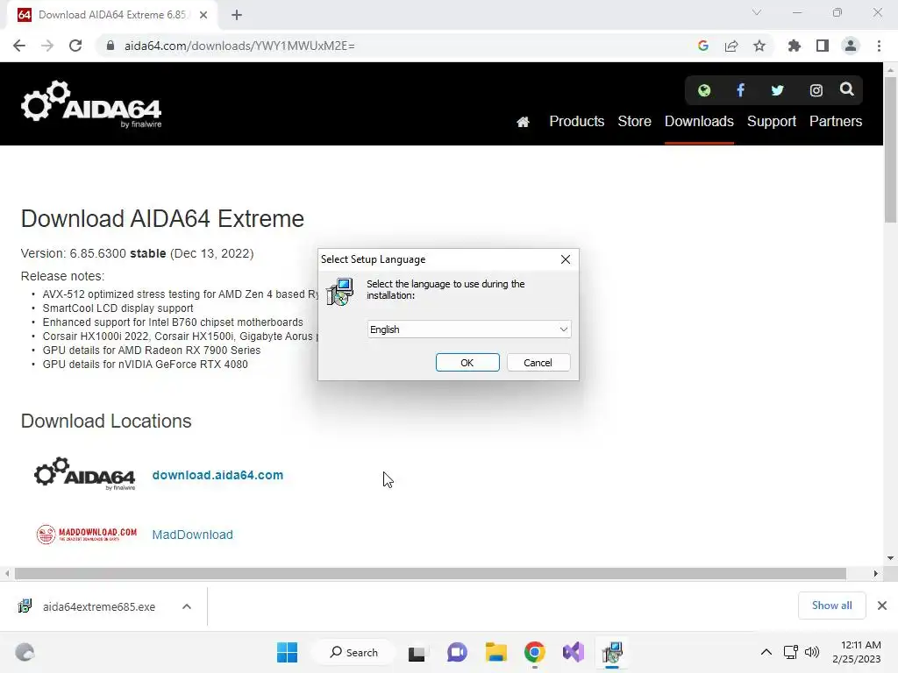Click the page scroll down arrow
The height and width of the screenshot is (673, 898).
[x=890, y=558]
